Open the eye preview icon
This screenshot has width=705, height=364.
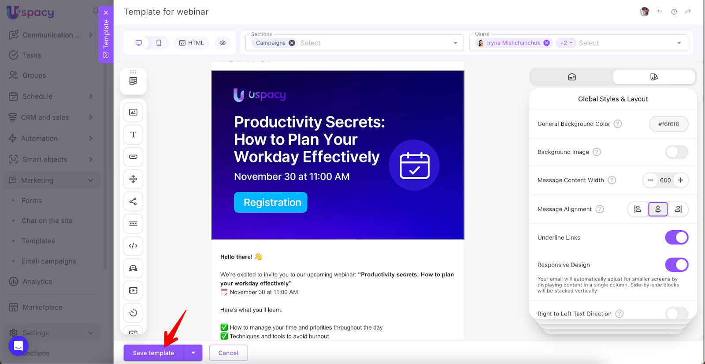coord(223,43)
